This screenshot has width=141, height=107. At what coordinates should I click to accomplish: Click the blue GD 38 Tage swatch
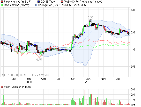pyautogui.click(x=39, y=2)
